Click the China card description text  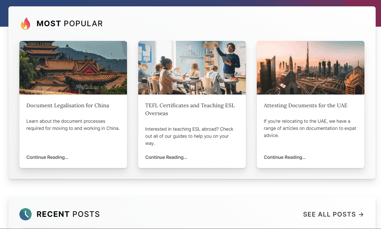73,125
